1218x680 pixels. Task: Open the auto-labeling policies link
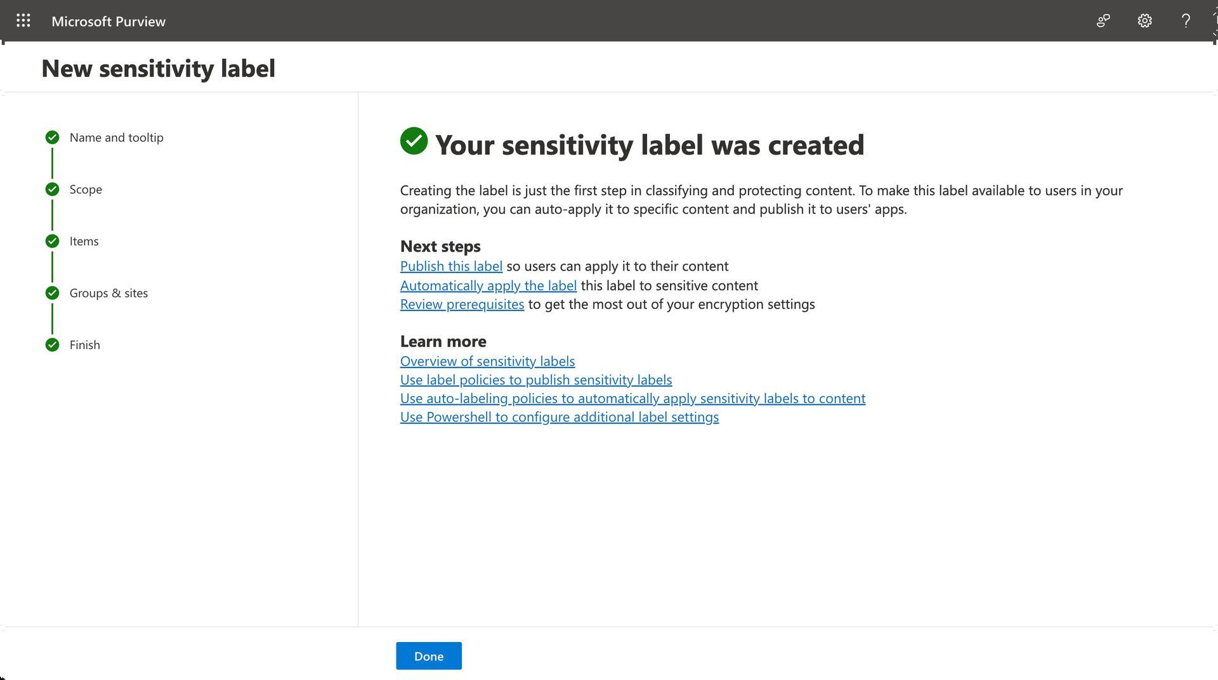[632, 399]
